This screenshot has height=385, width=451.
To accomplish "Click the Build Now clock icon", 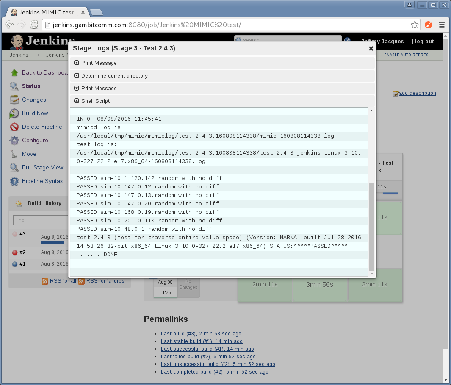I will 14,114.
